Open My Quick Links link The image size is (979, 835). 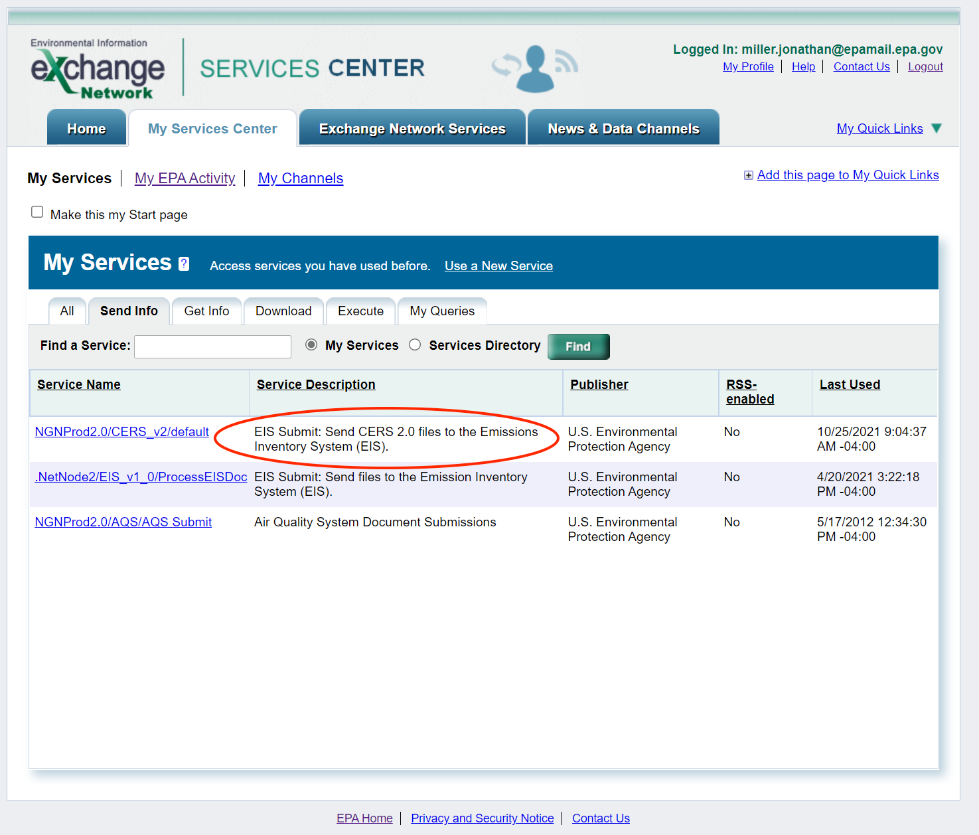(879, 128)
